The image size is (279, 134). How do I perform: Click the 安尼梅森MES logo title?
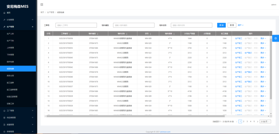(17, 7)
